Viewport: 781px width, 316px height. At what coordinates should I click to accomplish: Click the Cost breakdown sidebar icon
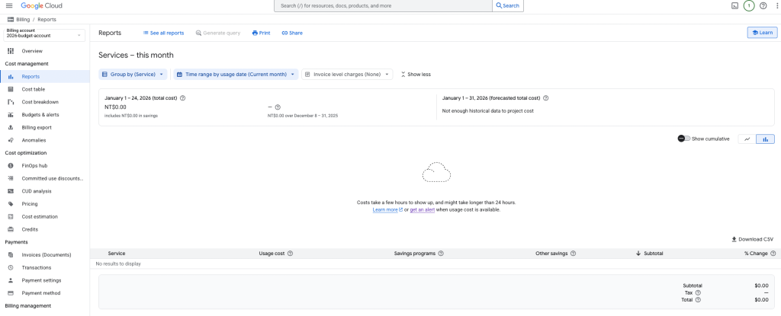(x=11, y=102)
